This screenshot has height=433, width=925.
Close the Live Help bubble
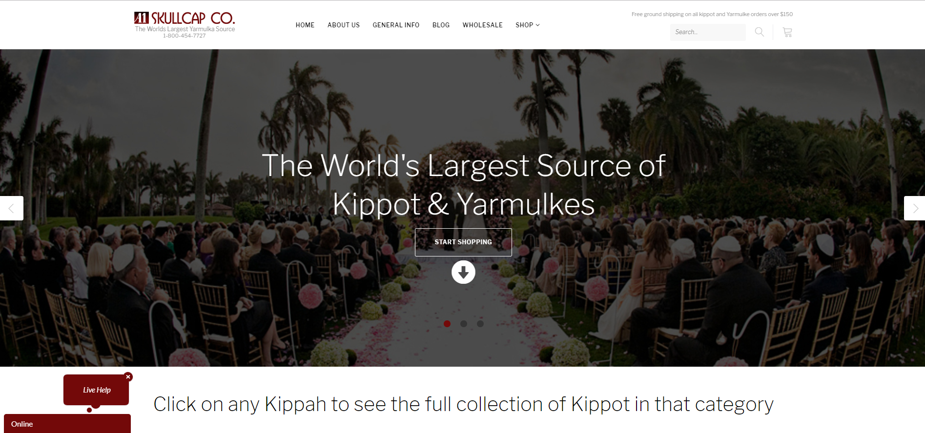(x=128, y=377)
